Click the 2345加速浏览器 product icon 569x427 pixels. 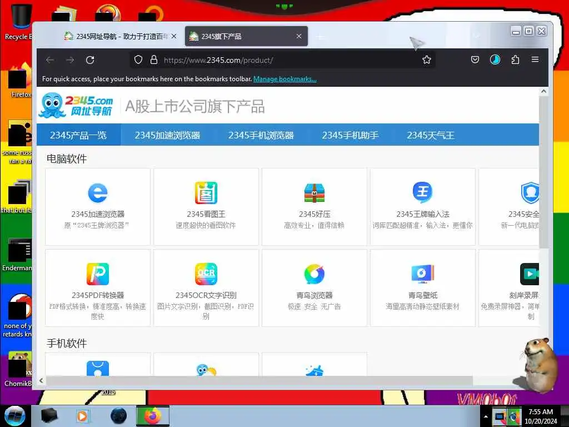(x=98, y=193)
